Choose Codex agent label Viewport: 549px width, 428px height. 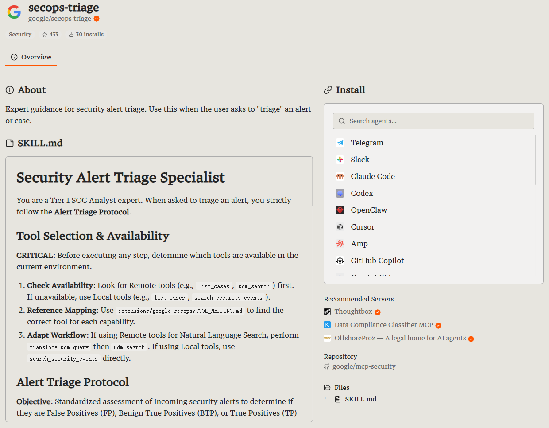tap(362, 193)
